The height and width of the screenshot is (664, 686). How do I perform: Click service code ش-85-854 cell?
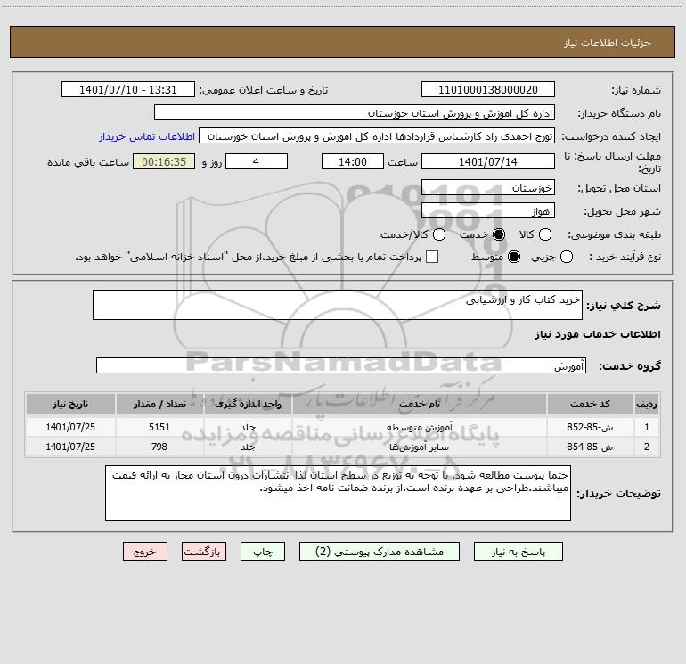[x=590, y=447]
